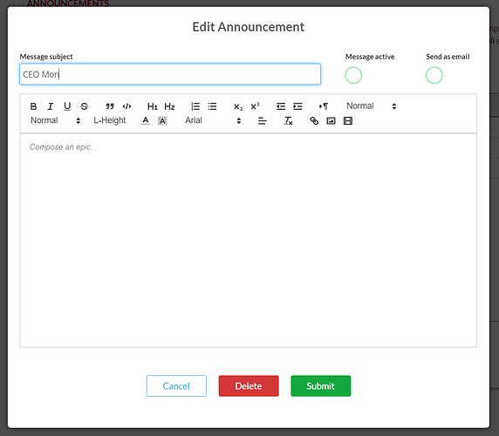Toggle bold formatting in editor toolbar
Image resolution: width=499 pixels, height=436 pixels.
click(33, 106)
